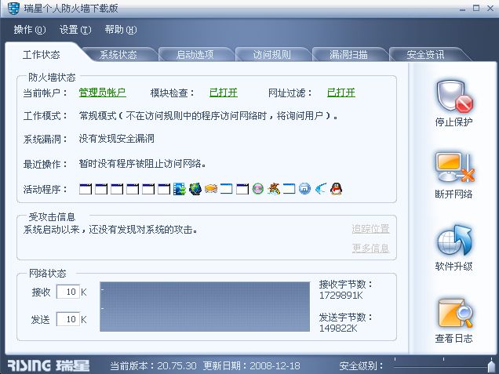
Task: Open the 操作(O) menu
Action: [30, 30]
